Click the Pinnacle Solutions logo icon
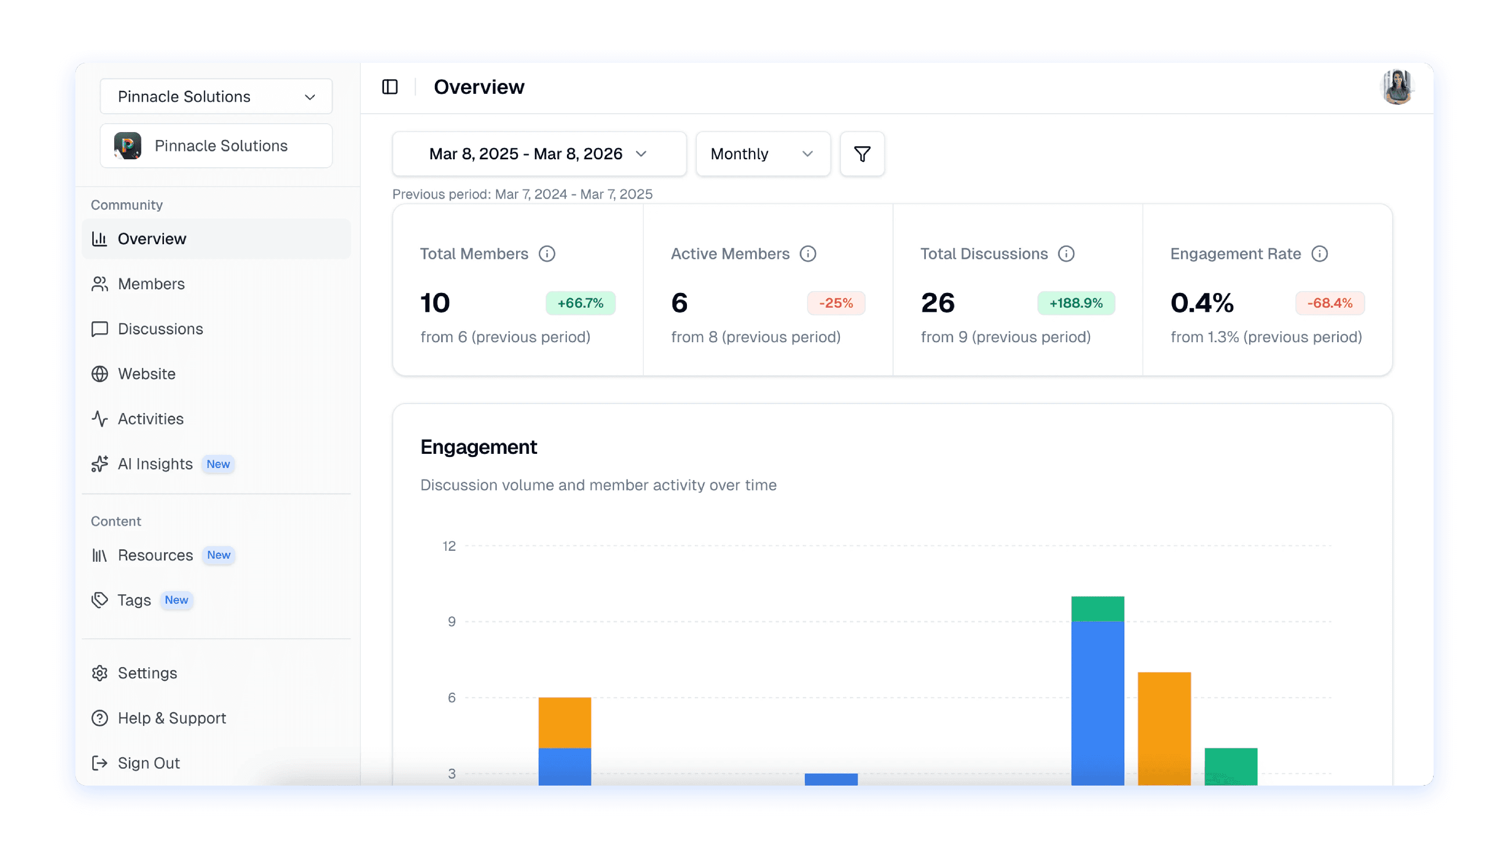 click(x=128, y=145)
